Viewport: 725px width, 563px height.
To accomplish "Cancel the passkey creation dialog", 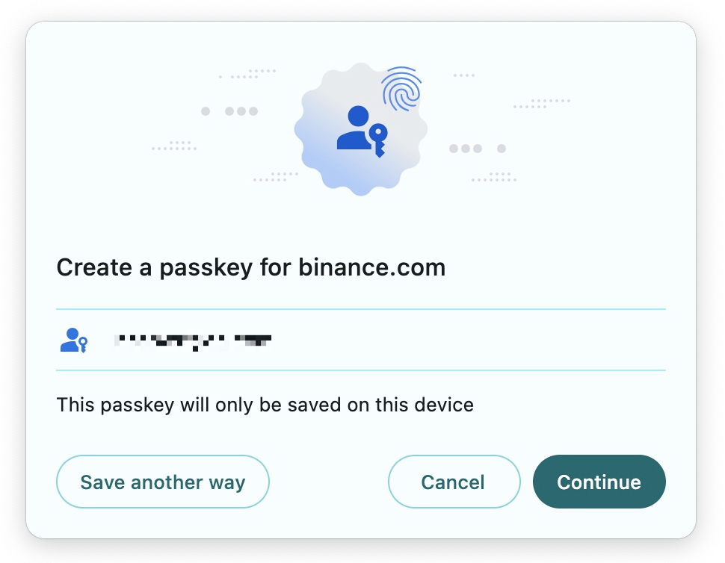I will click(454, 482).
